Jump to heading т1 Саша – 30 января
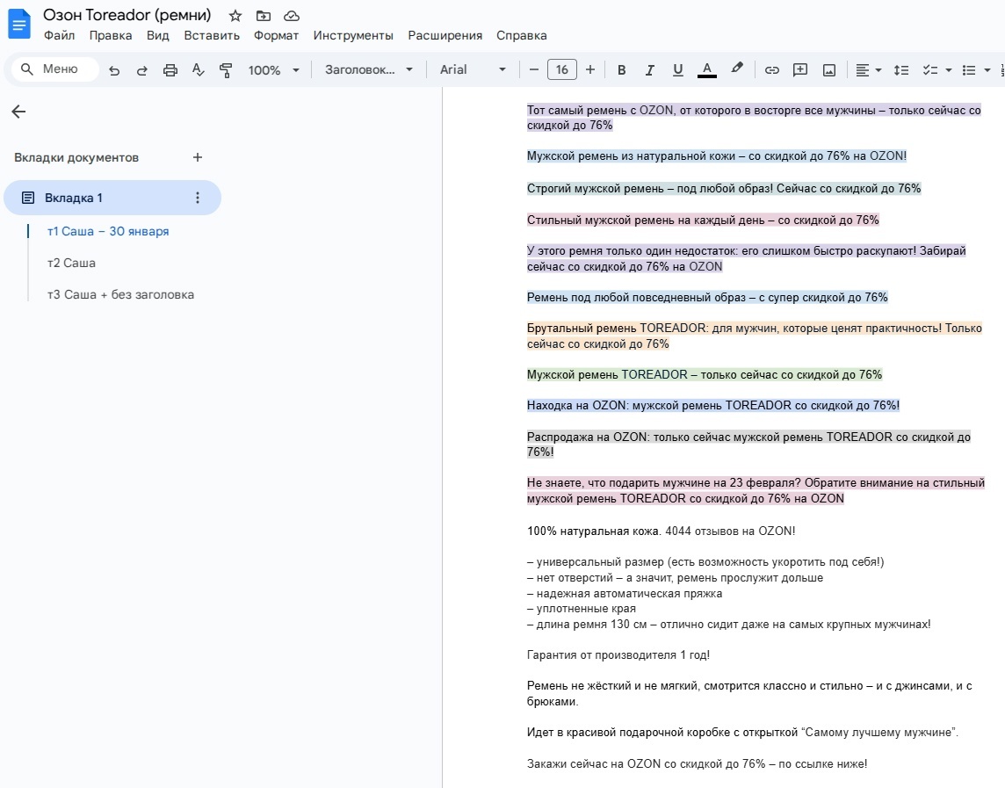 (x=108, y=231)
